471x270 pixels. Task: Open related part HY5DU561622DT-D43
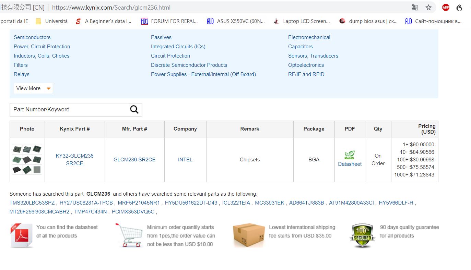coord(191,203)
